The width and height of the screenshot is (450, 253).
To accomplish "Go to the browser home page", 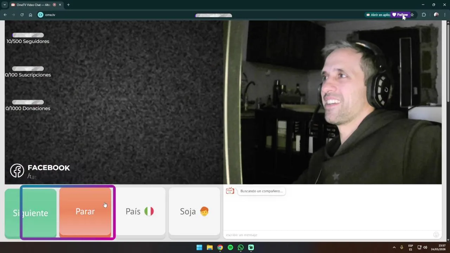I will (31, 15).
